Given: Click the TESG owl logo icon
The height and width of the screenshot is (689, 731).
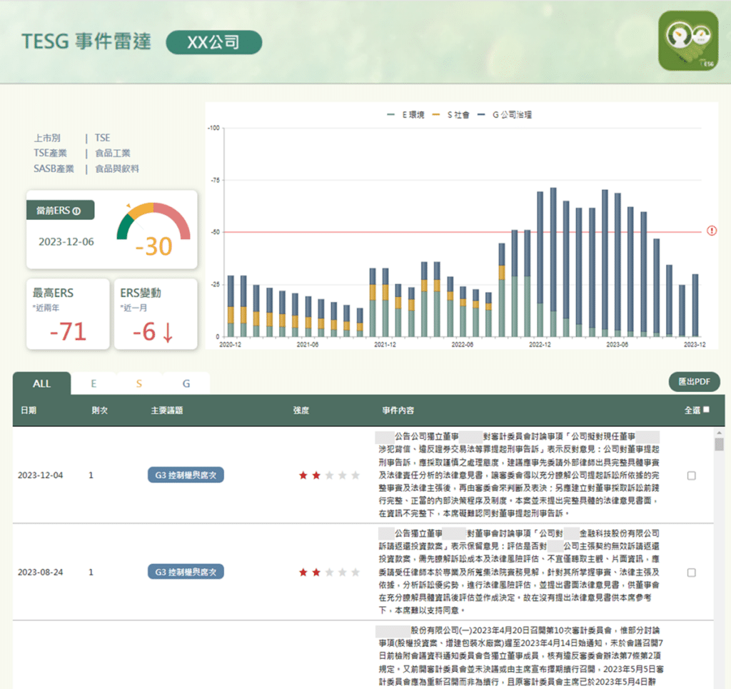Looking at the screenshot, I should pyautogui.click(x=689, y=41).
